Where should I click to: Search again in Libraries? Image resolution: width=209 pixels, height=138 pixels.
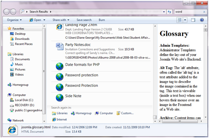tap(60, 113)
